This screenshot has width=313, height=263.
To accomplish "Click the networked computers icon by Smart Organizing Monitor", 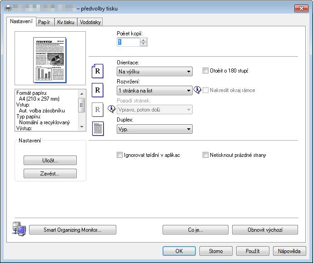I will tap(19, 229).
